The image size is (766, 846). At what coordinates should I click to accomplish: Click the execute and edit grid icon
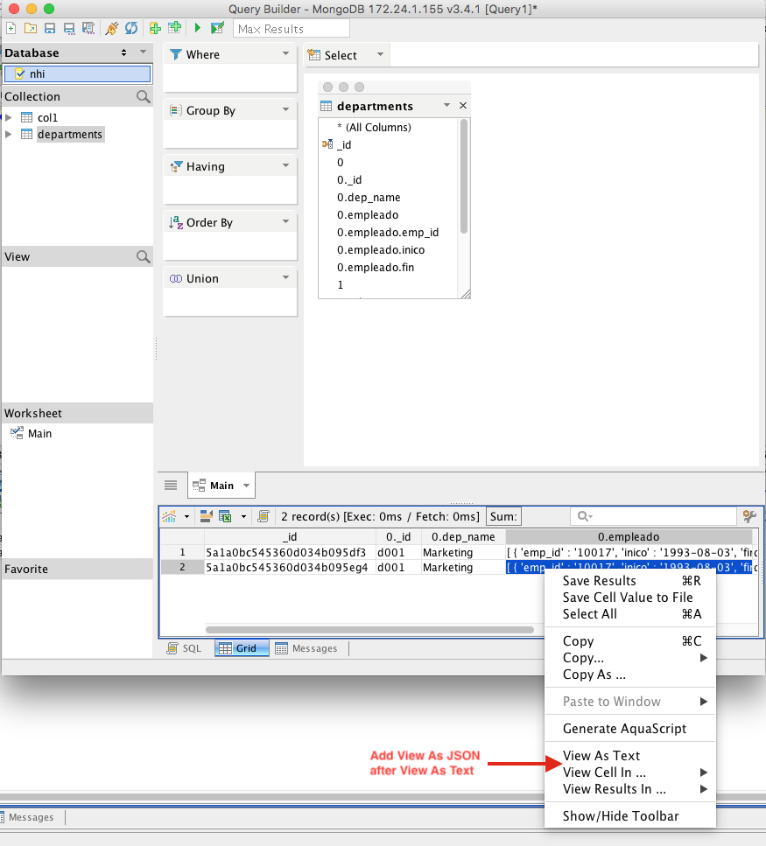click(217, 28)
